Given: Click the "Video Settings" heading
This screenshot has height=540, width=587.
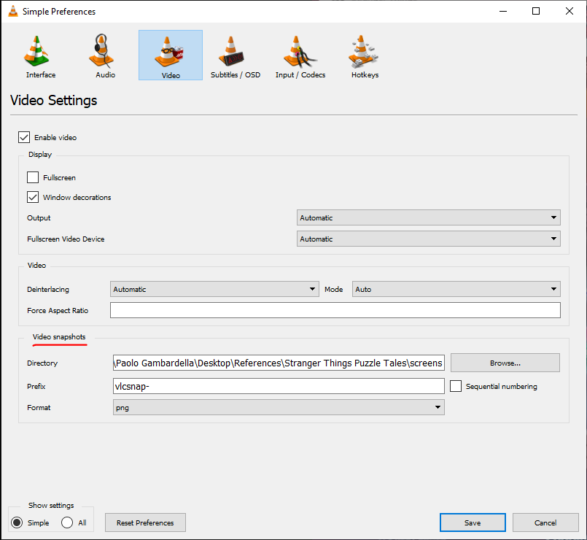Looking at the screenshot, I should (x=53, y=101).
